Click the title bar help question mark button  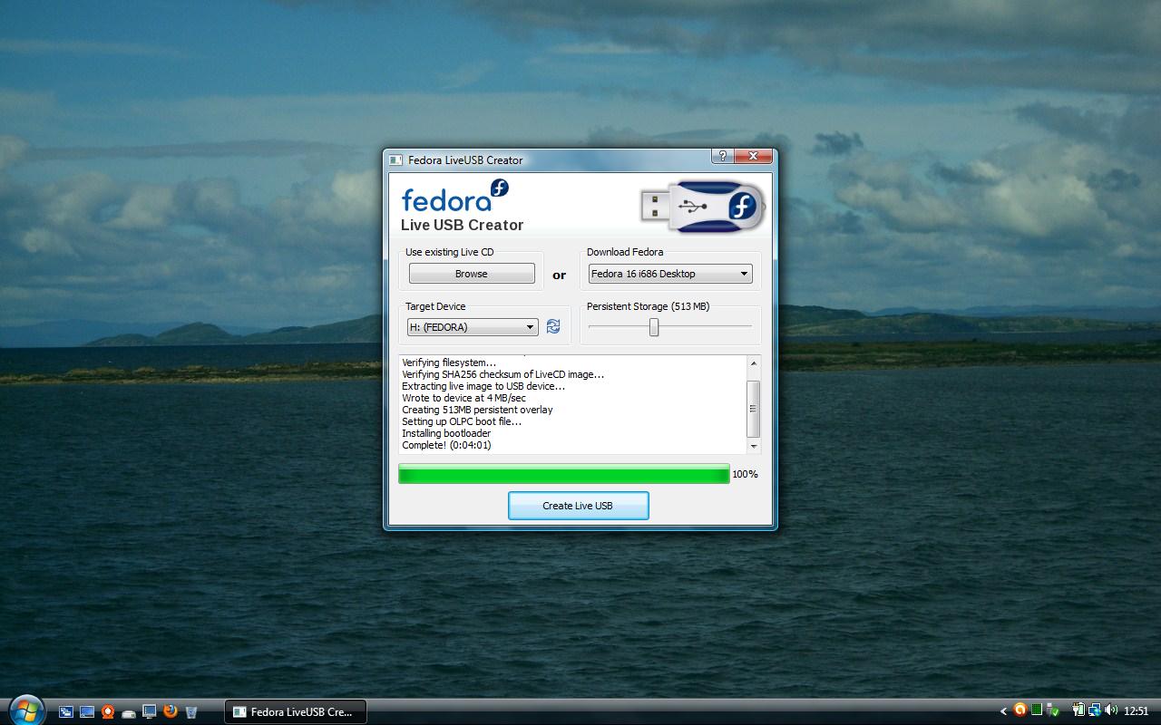click(722, 156)
